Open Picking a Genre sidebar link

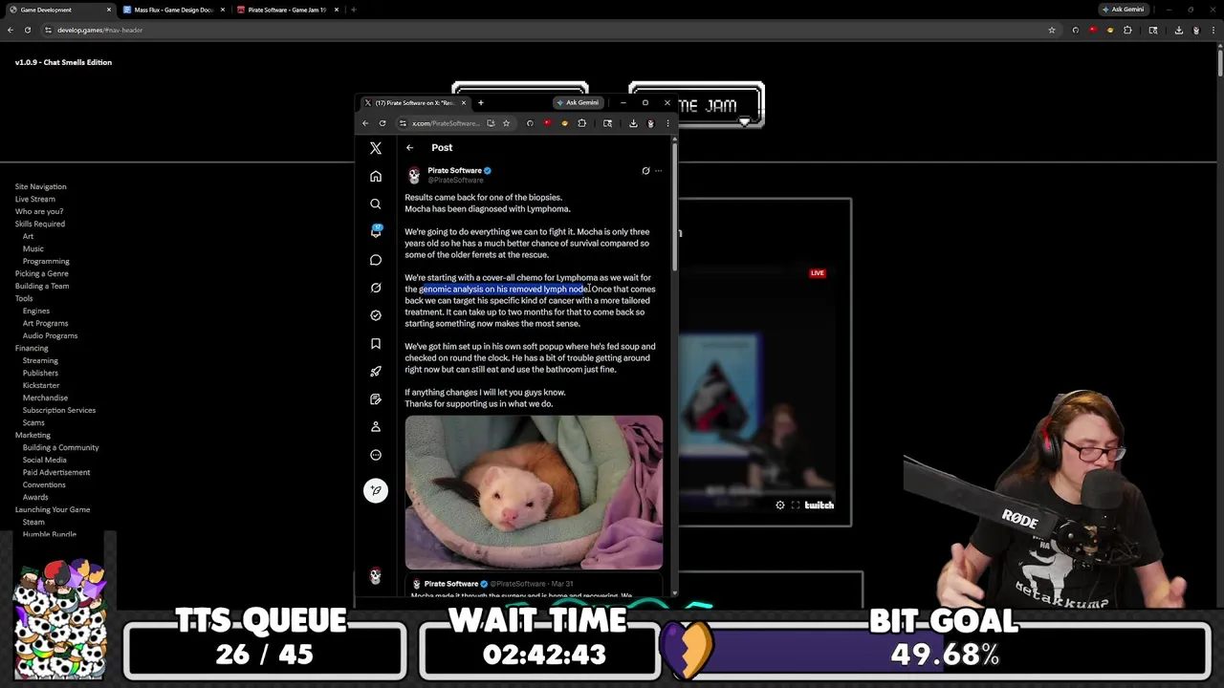[x=41, y=273]
